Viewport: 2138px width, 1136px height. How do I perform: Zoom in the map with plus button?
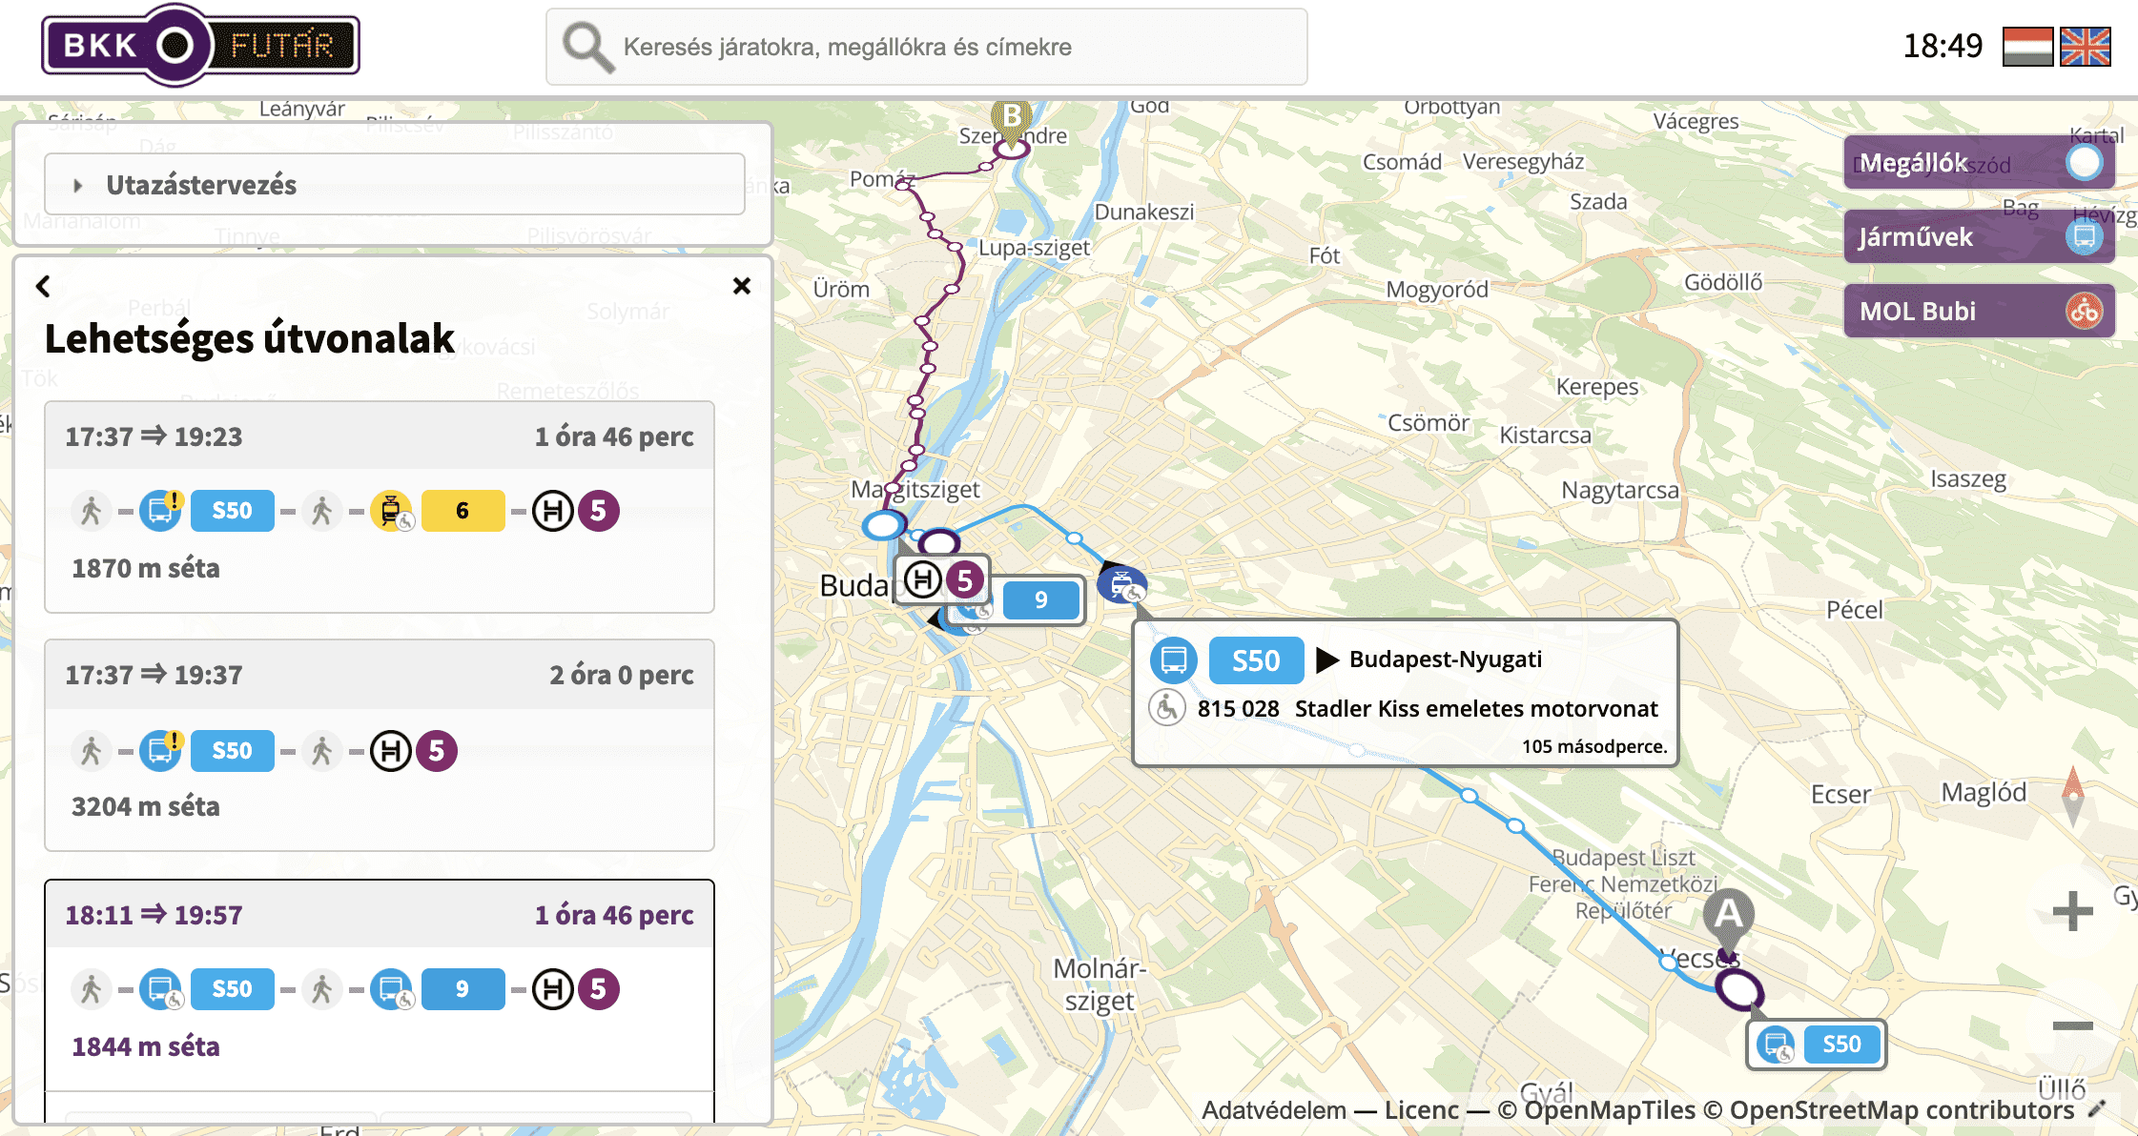(2072, 912)
